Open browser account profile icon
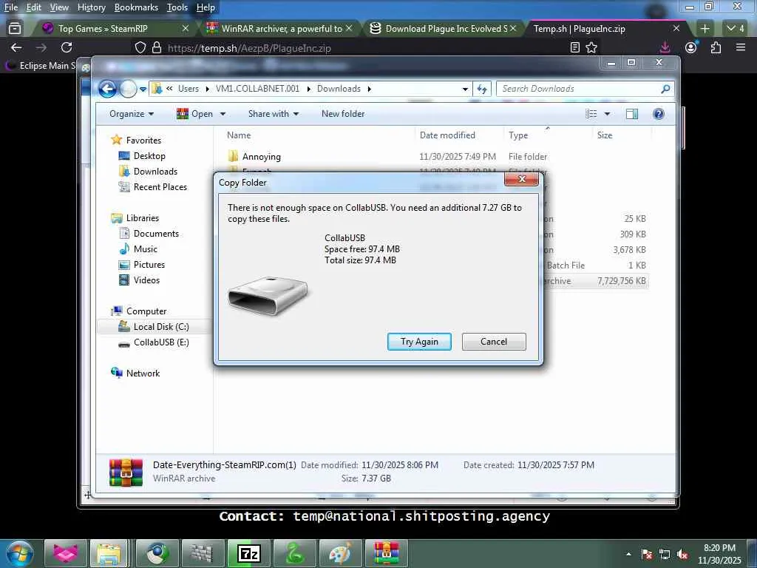This screenshot has height=568, width=757. coord(691,47)
